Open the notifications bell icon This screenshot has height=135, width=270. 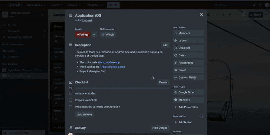254,5
